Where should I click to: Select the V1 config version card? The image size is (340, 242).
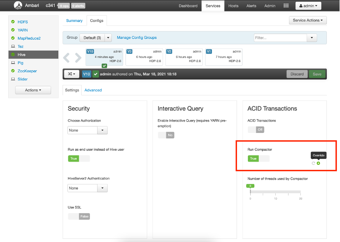pyautogui.click(x=224, y=57)
